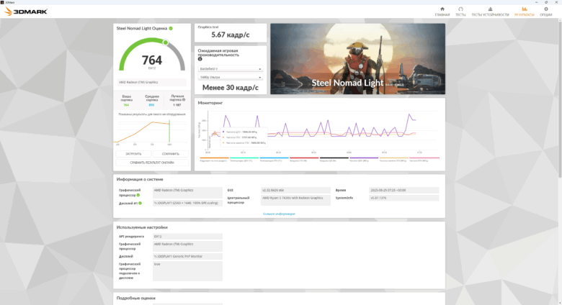Click green check beside Графический процессор in system info

138,195
